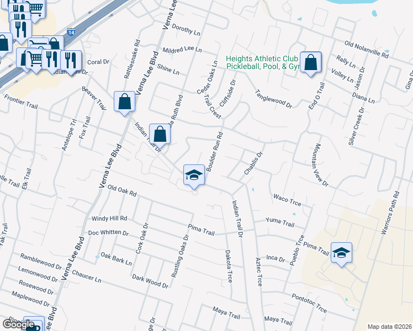Click the Coral Dr label
The image size is (413, 331).
[98, 62]
